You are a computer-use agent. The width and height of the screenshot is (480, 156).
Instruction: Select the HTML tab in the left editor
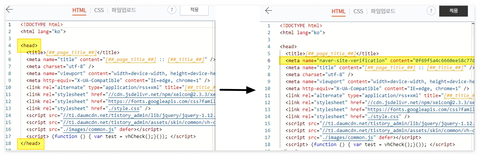pyautogui.click(x=79, y=10)
